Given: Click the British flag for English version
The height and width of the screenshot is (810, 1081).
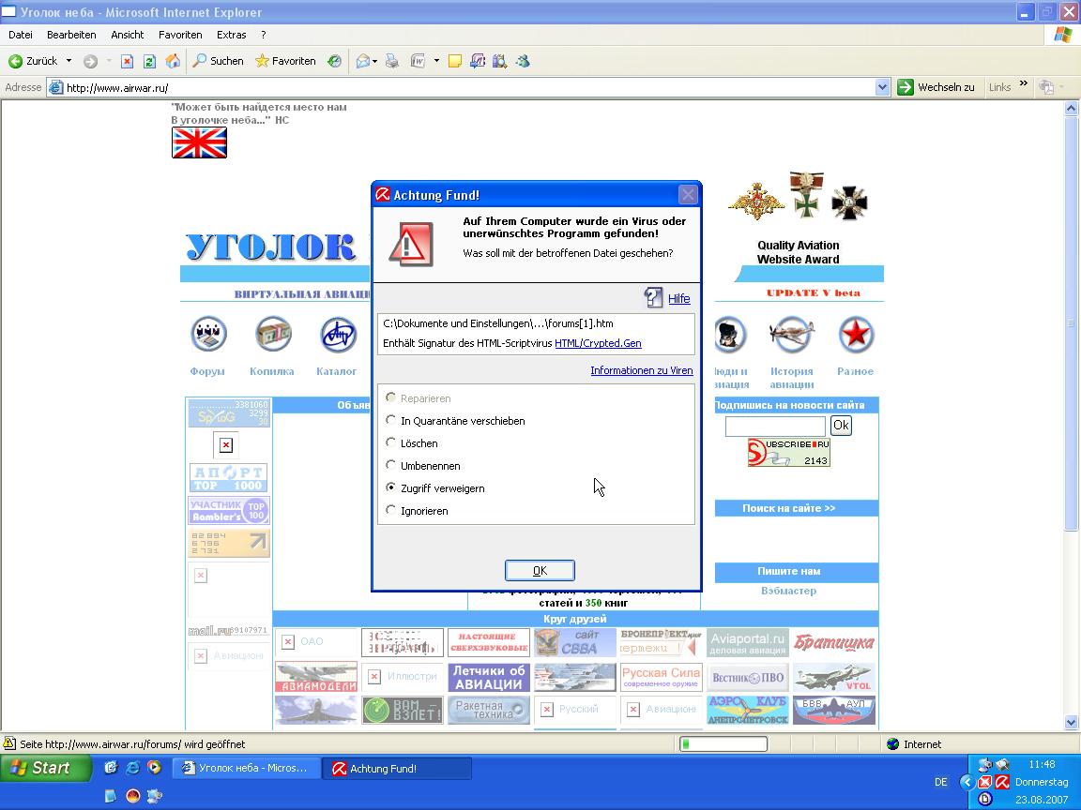Looking at the screenshot, I should tap(199, 142).
